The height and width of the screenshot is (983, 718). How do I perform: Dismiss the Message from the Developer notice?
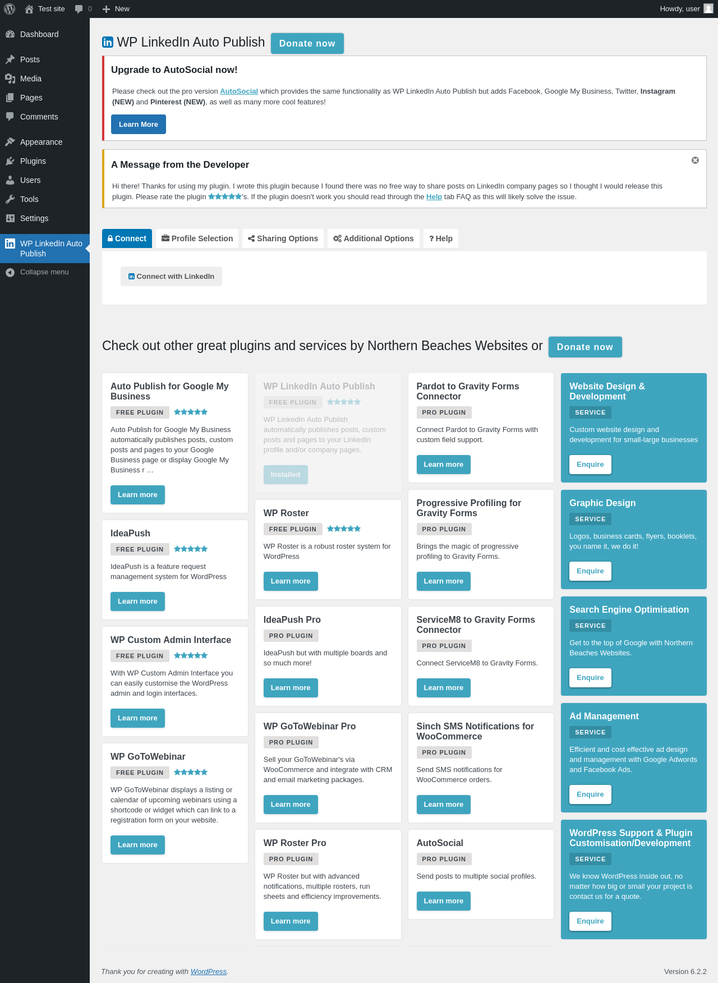695,160
